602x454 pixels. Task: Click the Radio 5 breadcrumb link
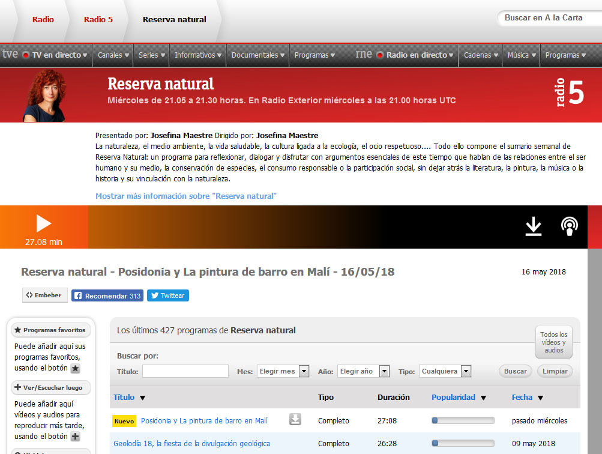click(x=98, y=20)
